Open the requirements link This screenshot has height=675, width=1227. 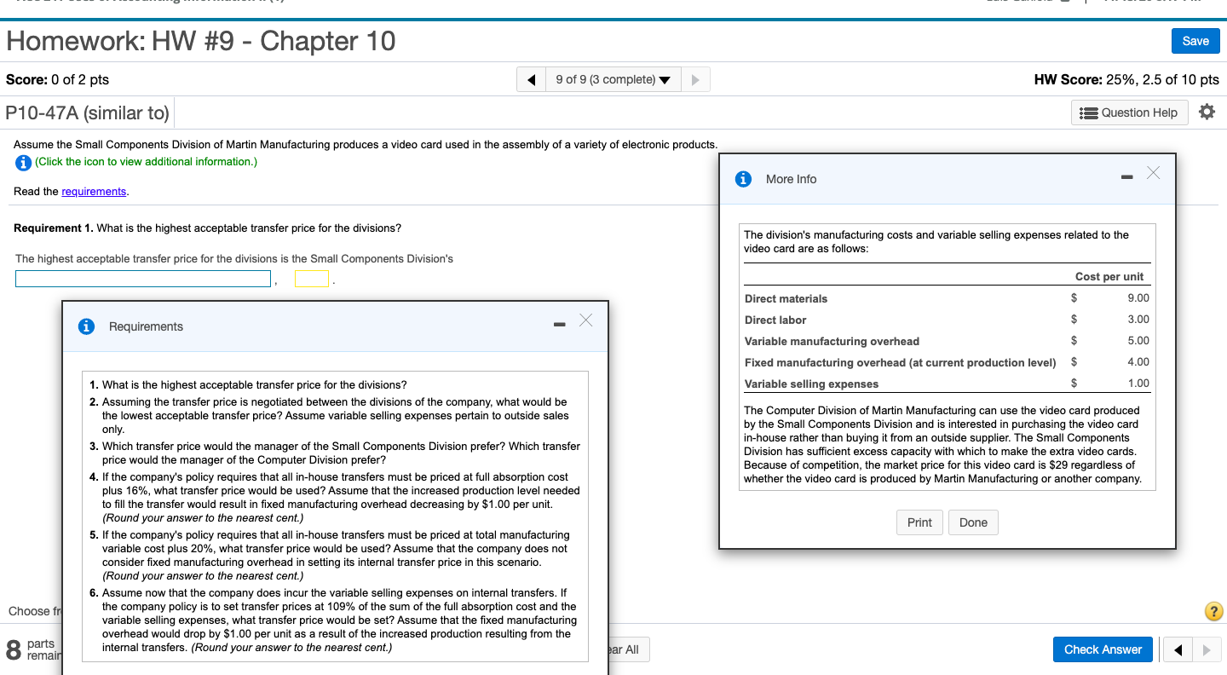coord(94,192)
